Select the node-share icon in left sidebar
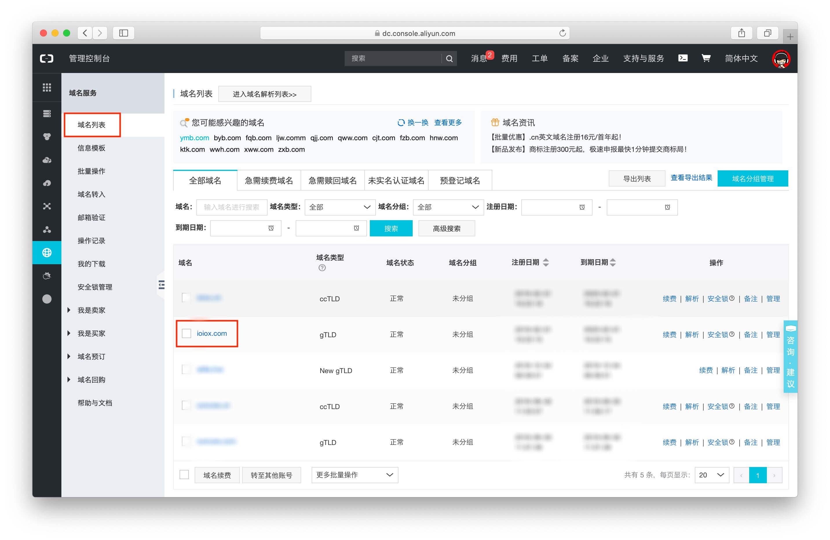Image resolution: width=830 pixels, height=540 pixels. 47,229
